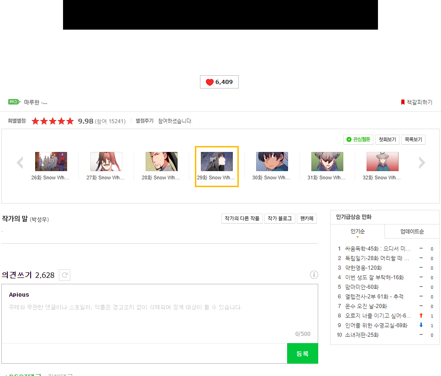Click the 의견쓰기 2,628 heading
The height and width of the screenshot is (376, 441).
click(28, 275)
